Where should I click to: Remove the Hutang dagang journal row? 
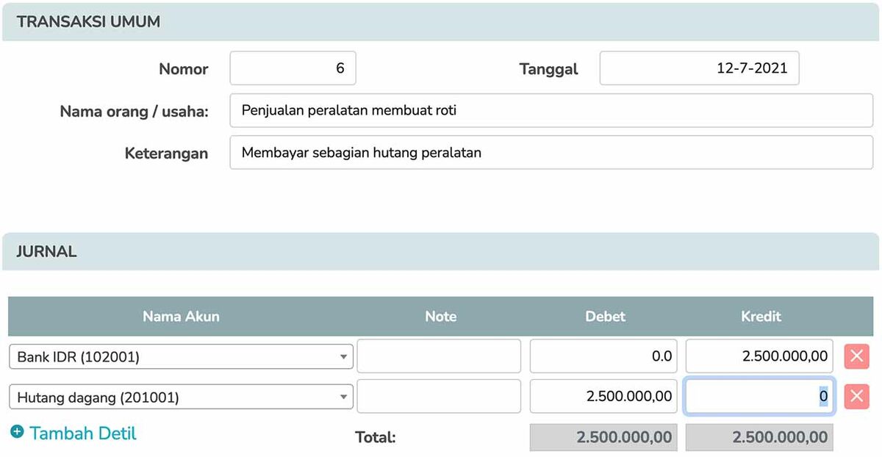point(856,397)
